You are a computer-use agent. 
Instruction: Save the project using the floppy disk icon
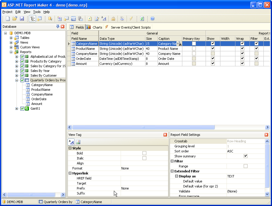(22, 19)
